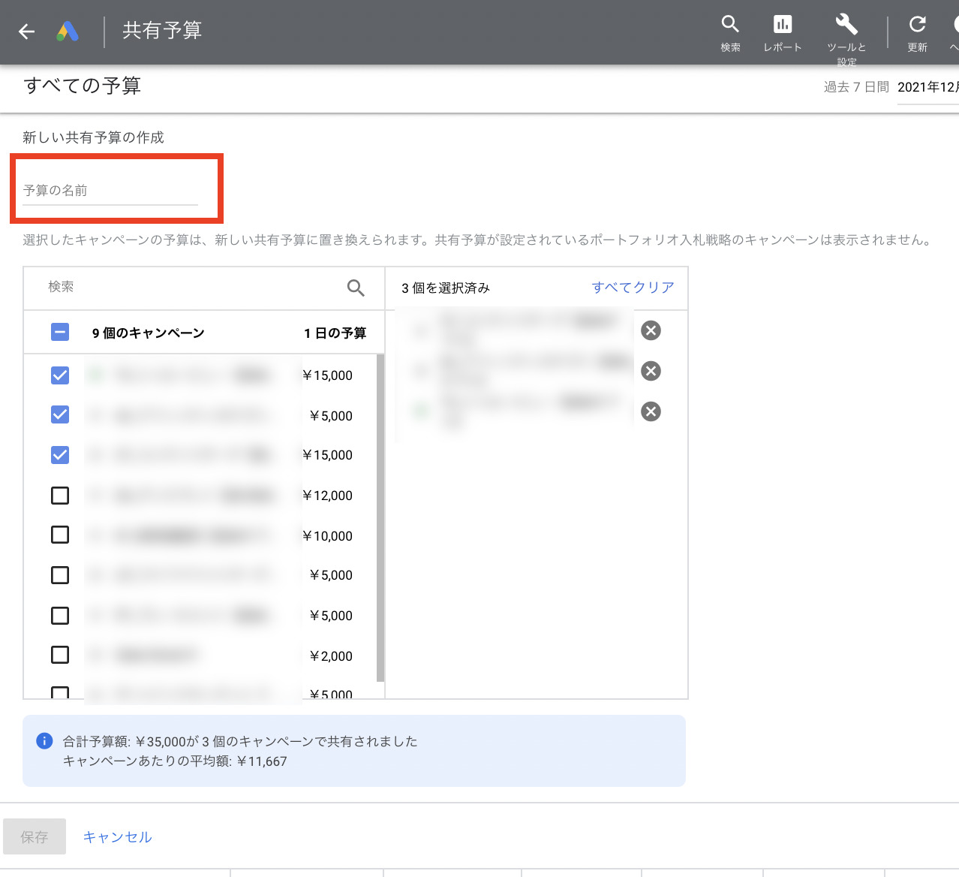Open ツールと設定 wrench menu

click(x=845, y=26)
